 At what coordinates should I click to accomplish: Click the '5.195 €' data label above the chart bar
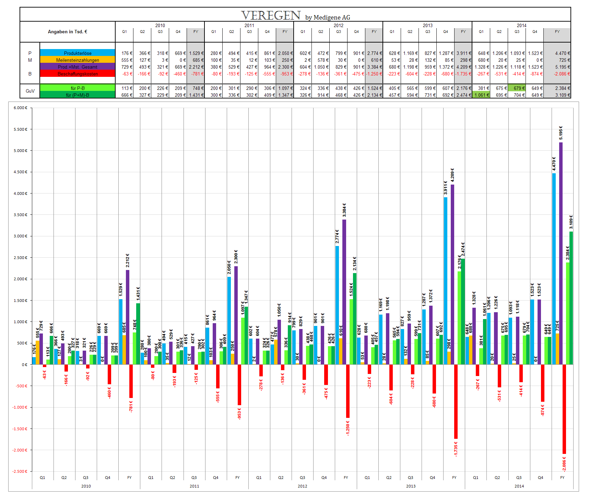pos(561,132)
